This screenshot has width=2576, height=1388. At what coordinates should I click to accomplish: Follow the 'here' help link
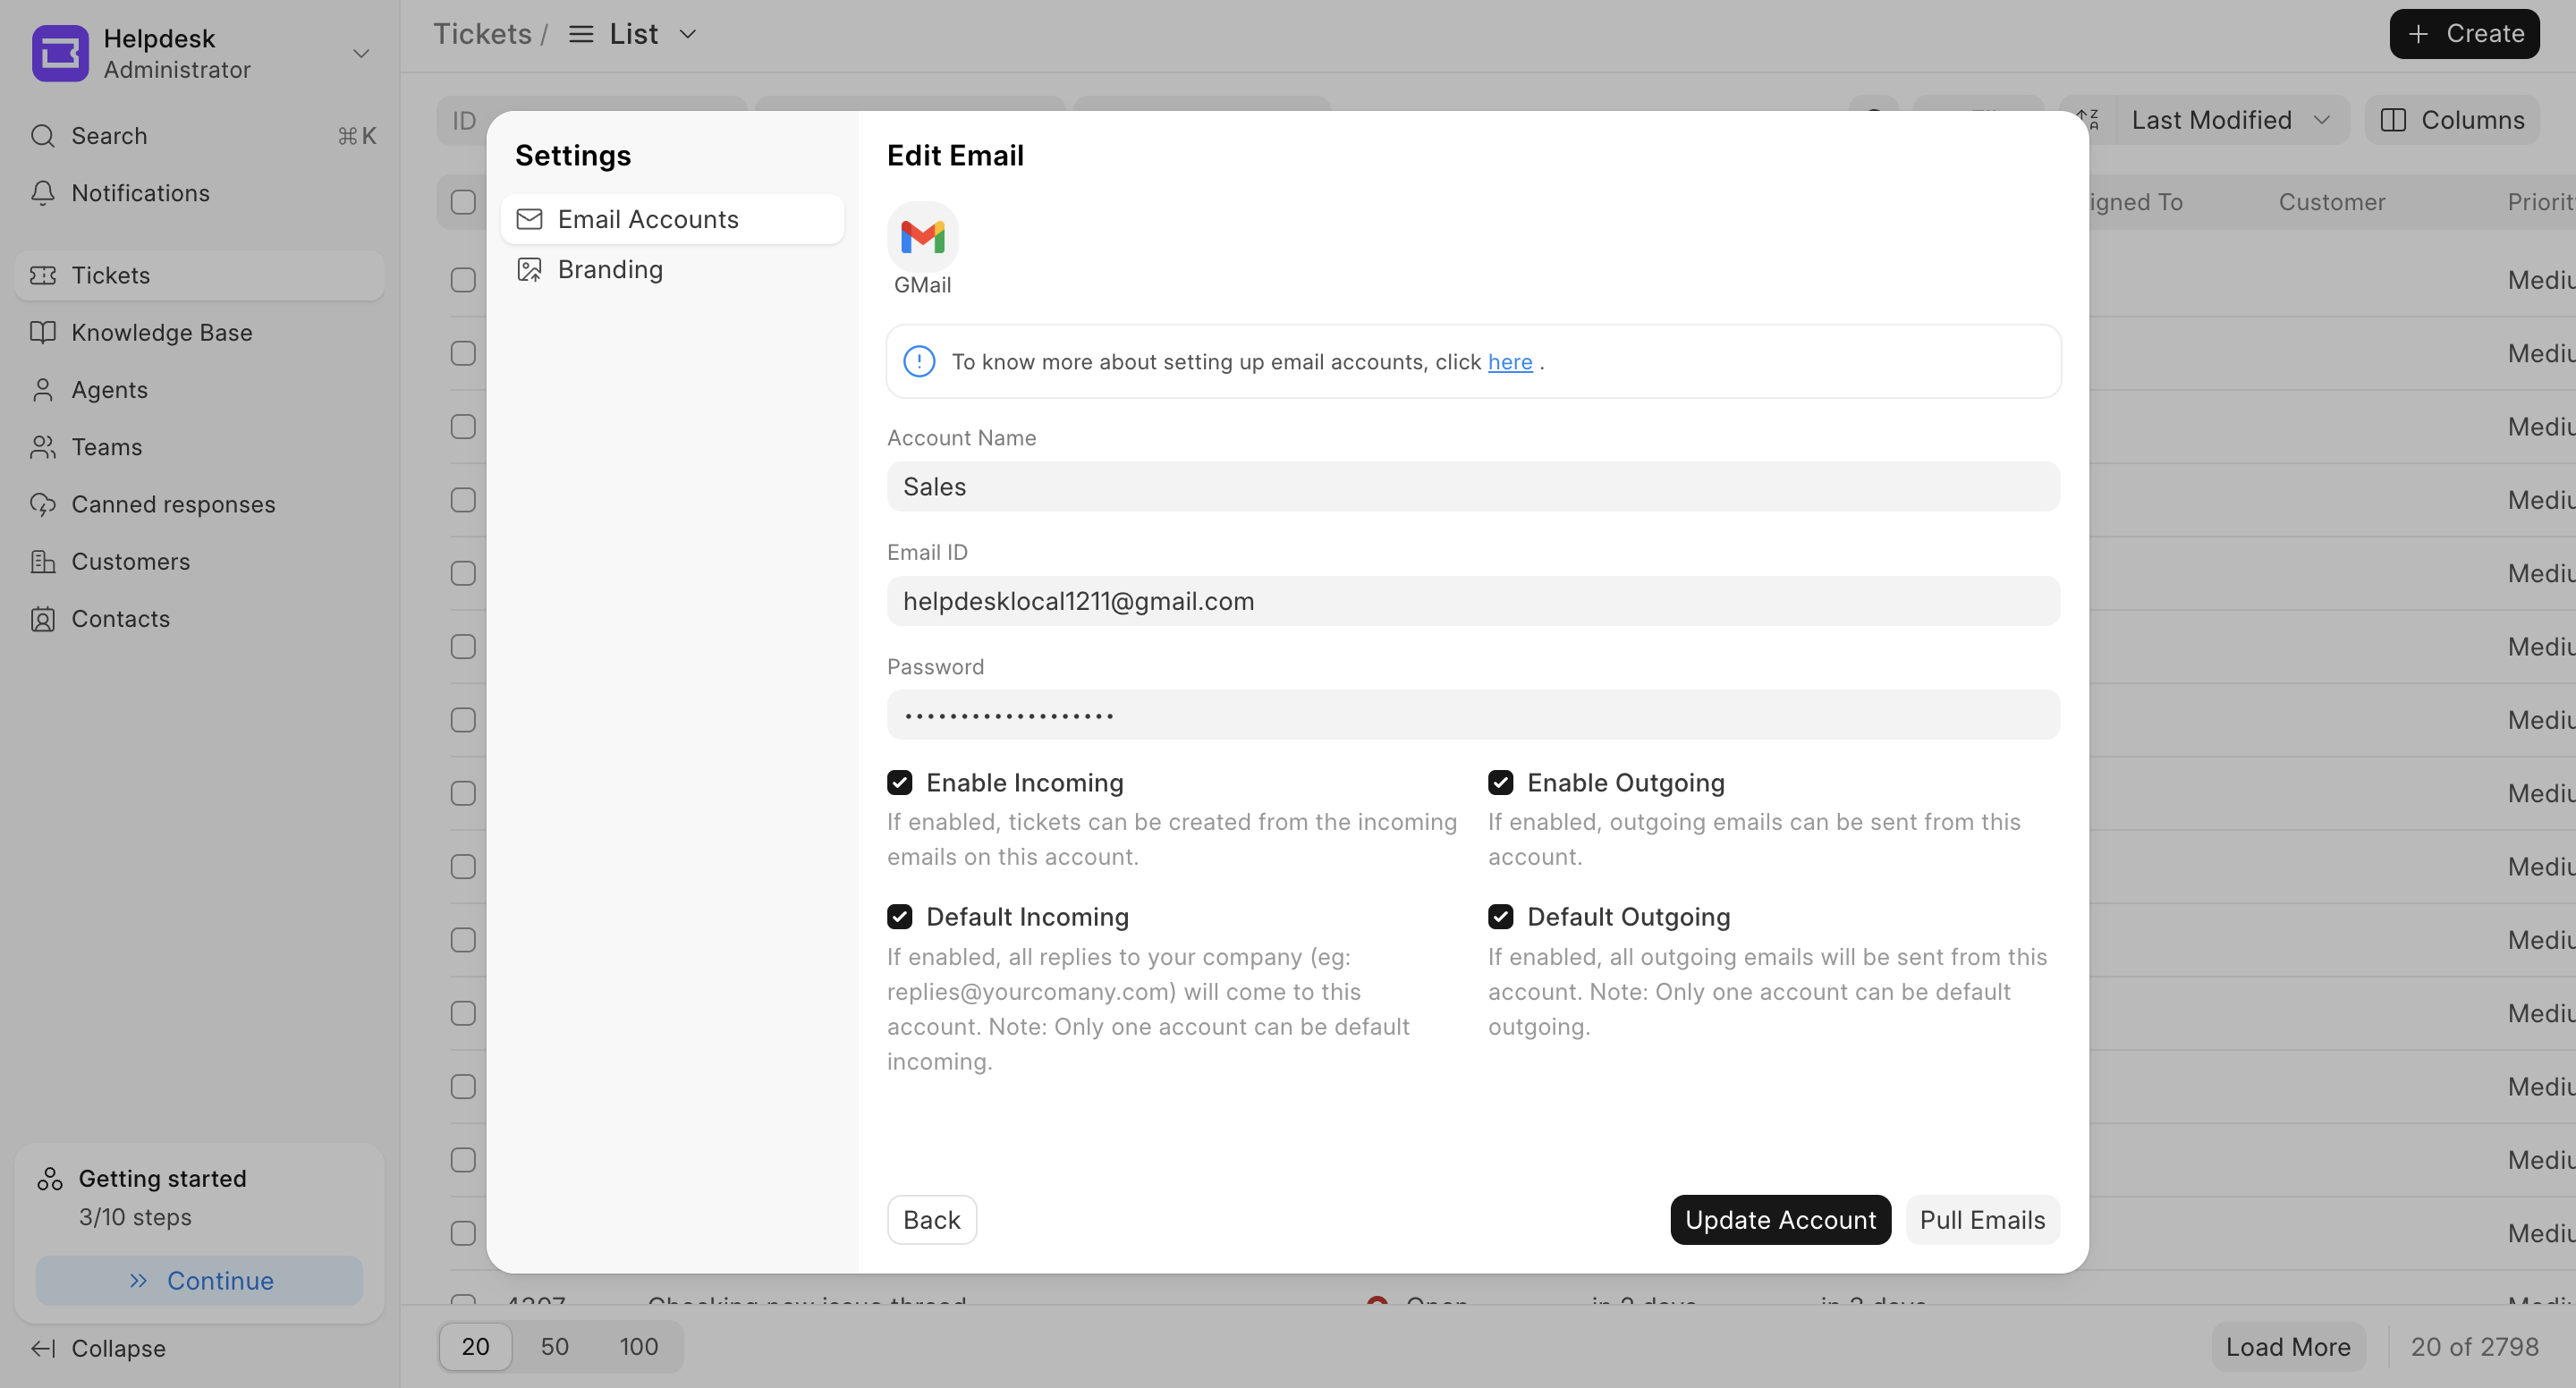pyautogui.click(x=1509, y=362)
